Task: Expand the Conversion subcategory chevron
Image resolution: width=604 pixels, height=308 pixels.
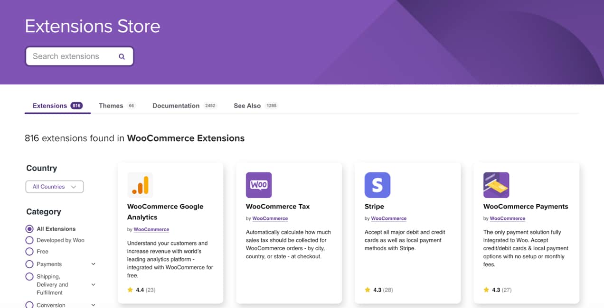Action: [x=93, y=305]
